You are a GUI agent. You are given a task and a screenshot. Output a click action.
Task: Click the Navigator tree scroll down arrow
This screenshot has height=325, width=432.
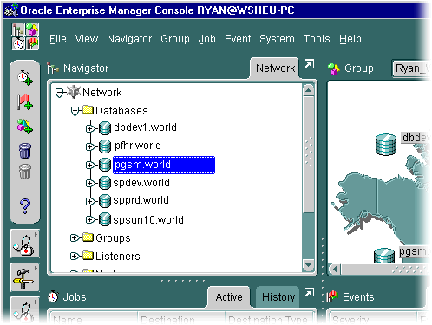[x=309, y=265]
